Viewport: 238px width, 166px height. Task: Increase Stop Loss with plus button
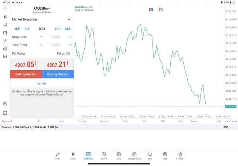pos(70,37)
